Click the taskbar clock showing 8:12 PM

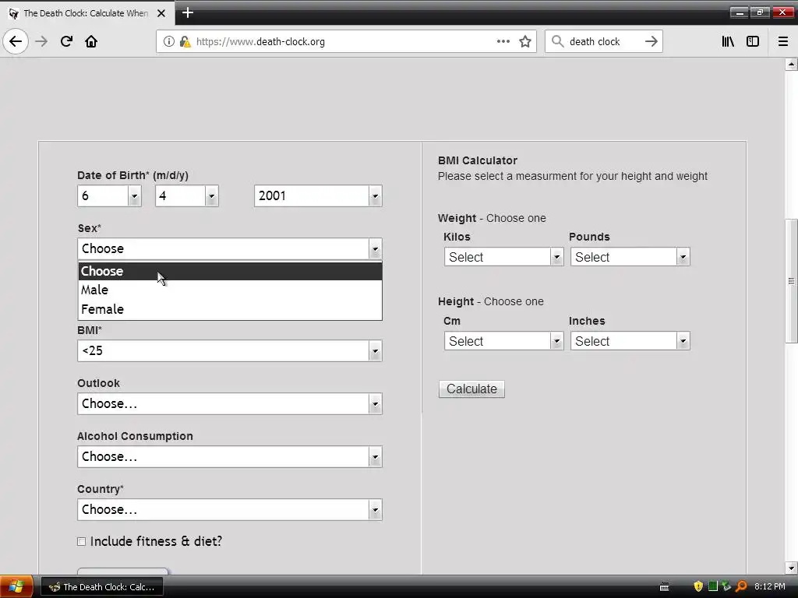769,586
